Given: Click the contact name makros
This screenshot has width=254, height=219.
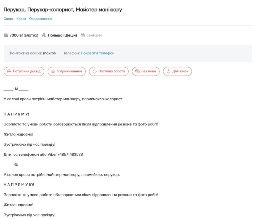Looking at the screenshot, I should [49, 53].
